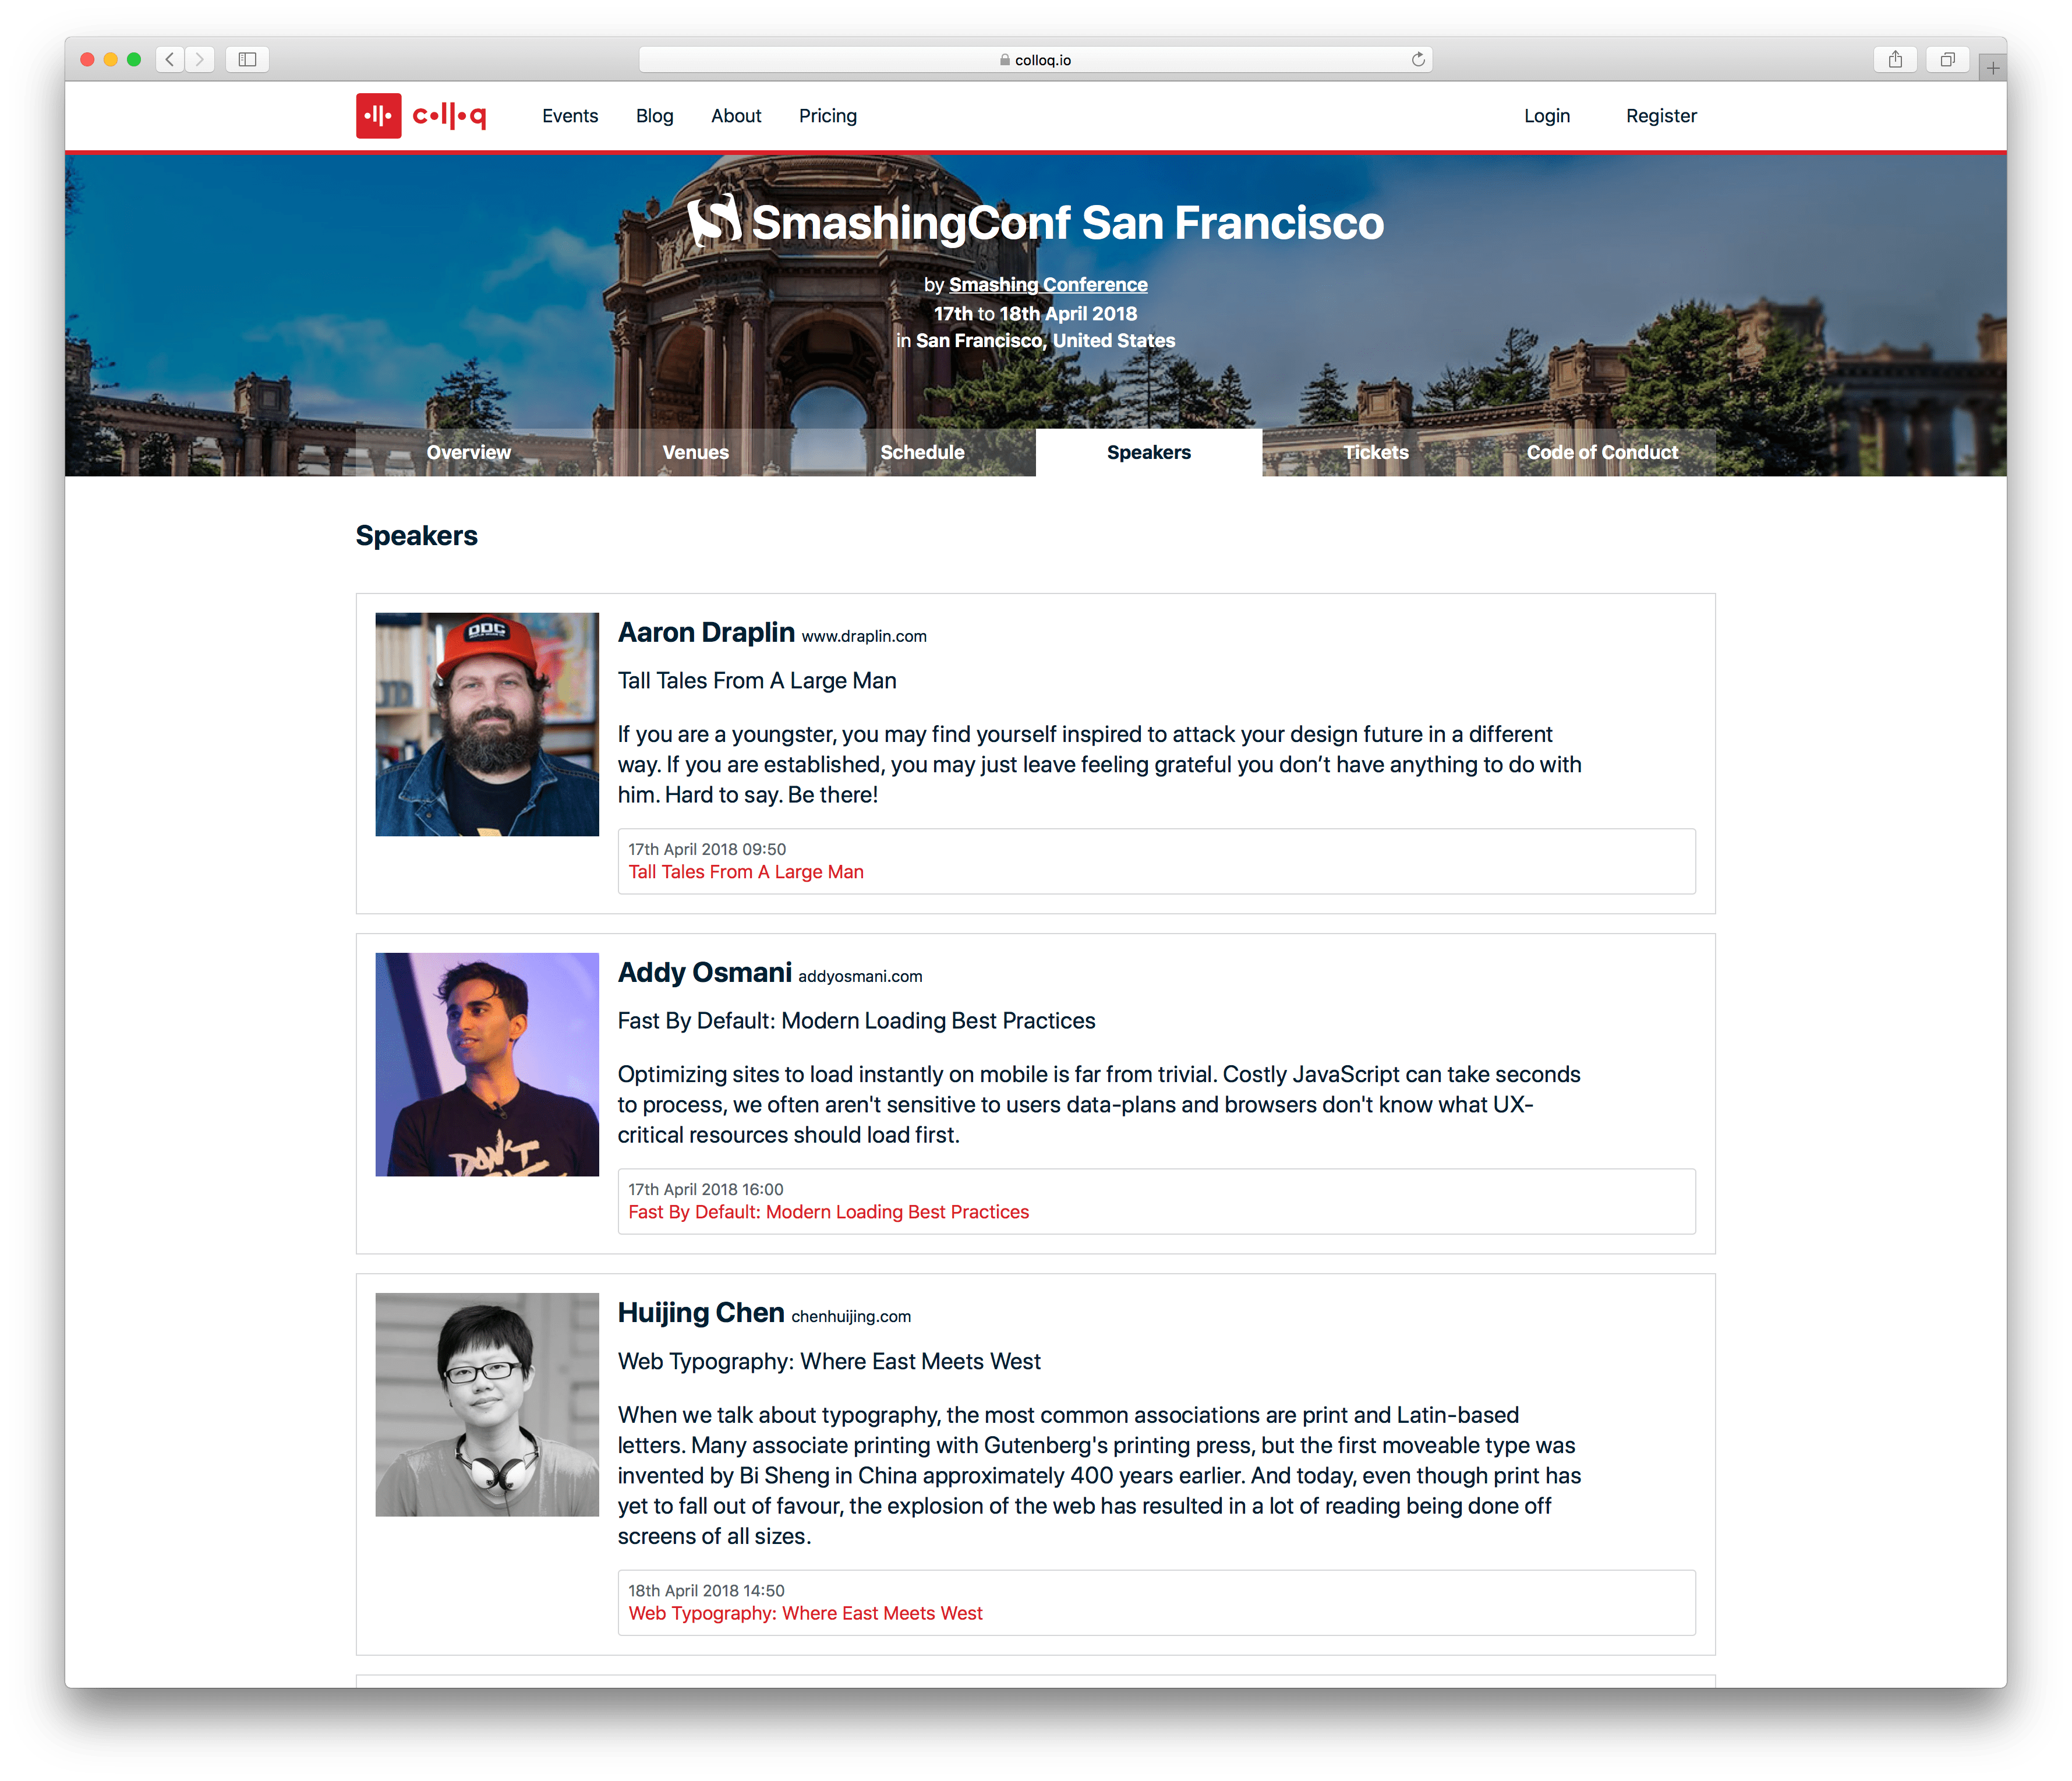Reload the page with the refresh icon

pyautogui.click(x=1417, y=60)
